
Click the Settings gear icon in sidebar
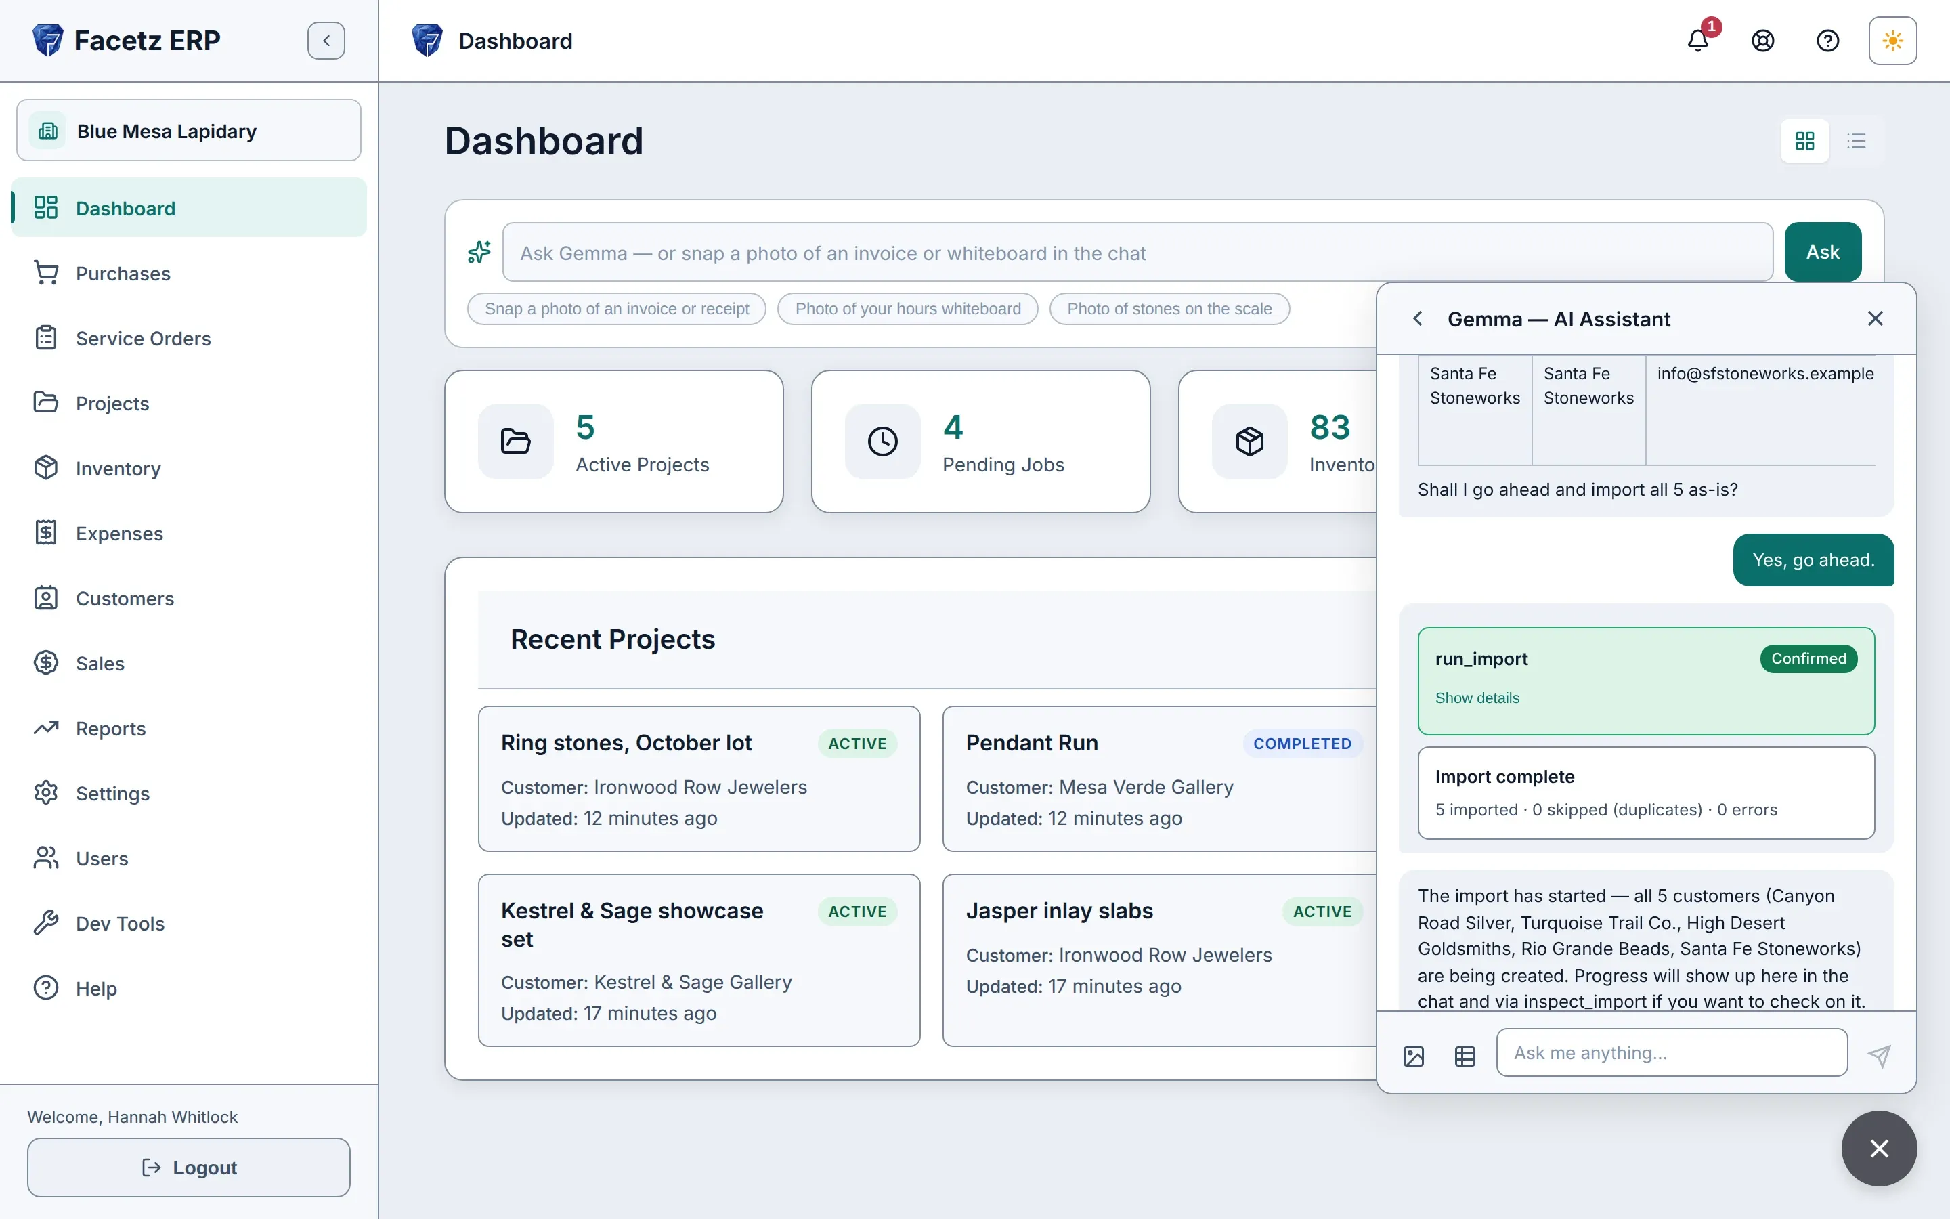[46, 793]
